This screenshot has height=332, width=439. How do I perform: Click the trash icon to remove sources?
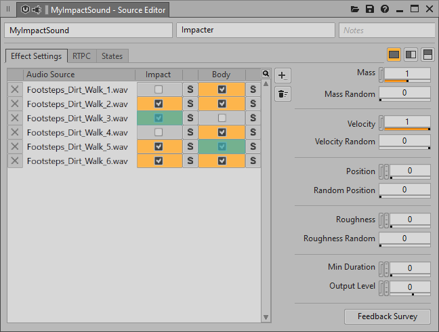[x=283, y=94]
